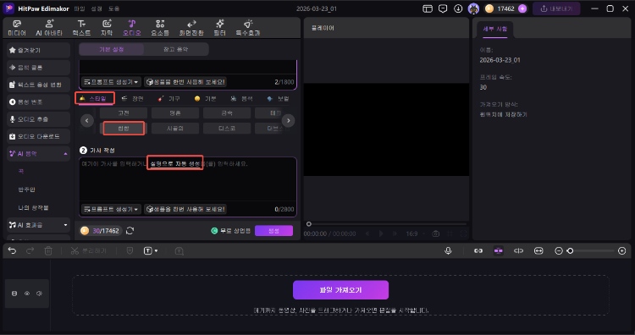Toggle the split-arrows icon left of fit-width
Screen dimensions: 635x335
point(518,251)
